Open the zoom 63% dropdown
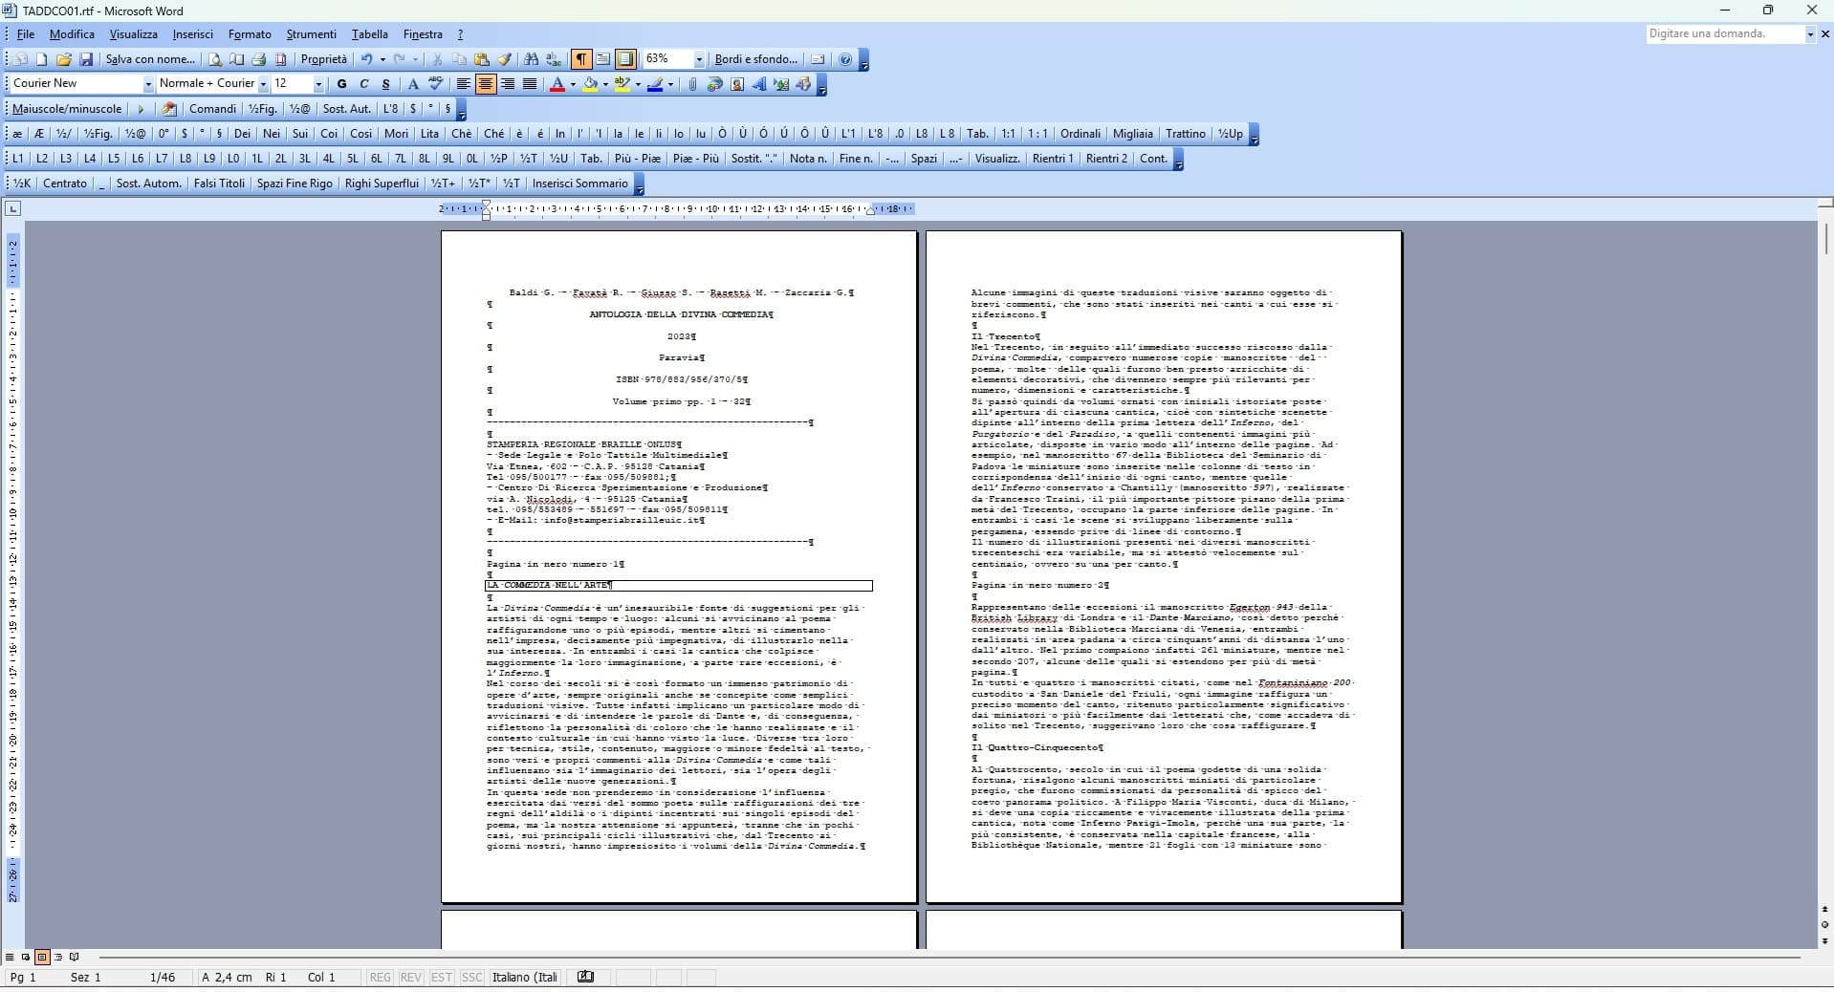 point(699,59)
